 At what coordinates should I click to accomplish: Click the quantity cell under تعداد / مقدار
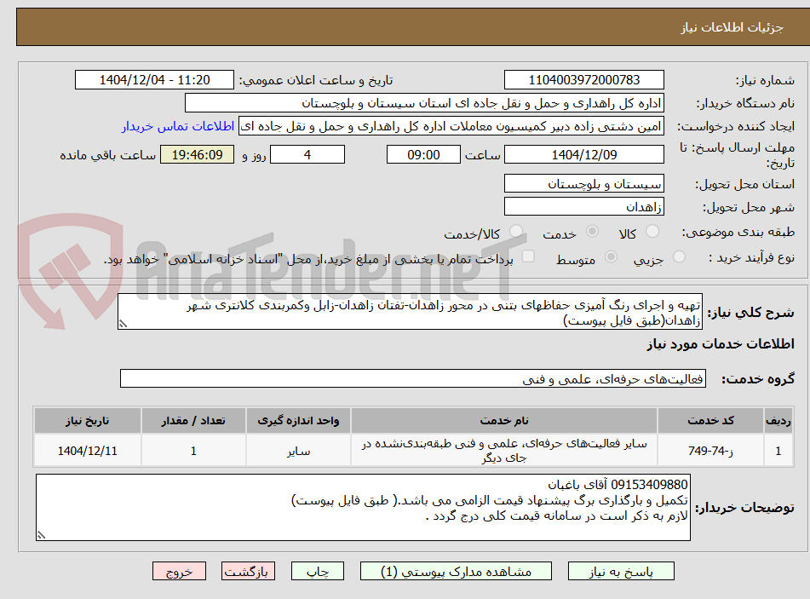coord(193,451)
